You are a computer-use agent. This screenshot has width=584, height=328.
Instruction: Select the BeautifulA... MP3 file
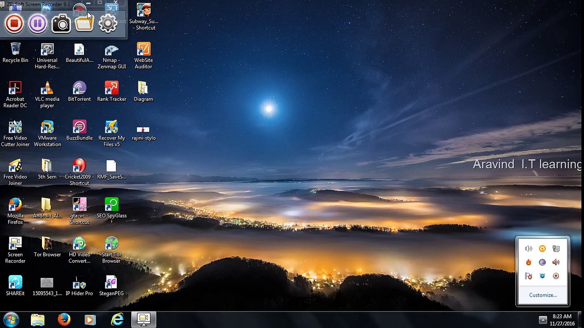pos(79,53)
